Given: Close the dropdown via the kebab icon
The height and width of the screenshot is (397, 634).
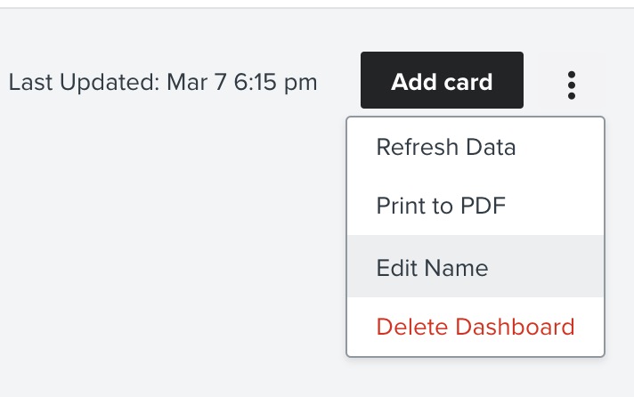Looking at the screenshot, I should tap(571, 84).
